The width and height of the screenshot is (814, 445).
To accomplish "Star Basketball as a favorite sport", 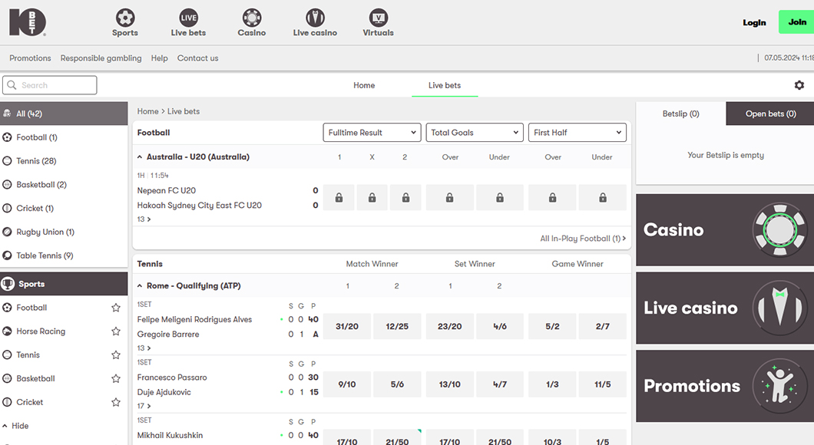I will coord(116,378).
